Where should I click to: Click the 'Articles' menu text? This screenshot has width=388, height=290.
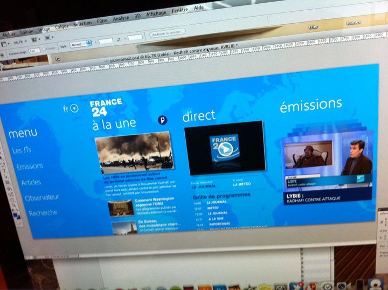tap(31, 183)
